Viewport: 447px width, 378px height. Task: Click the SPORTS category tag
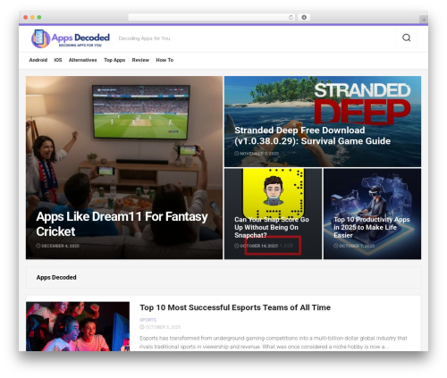(148, 320)
